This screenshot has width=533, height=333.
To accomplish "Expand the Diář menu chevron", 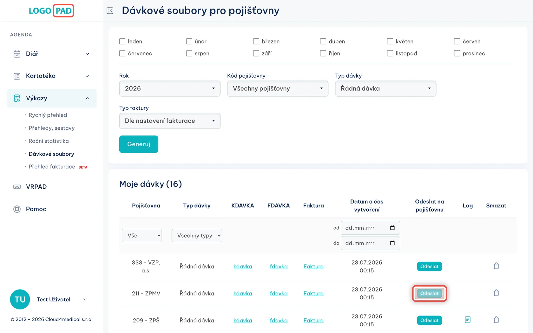I will pos(87,54).
